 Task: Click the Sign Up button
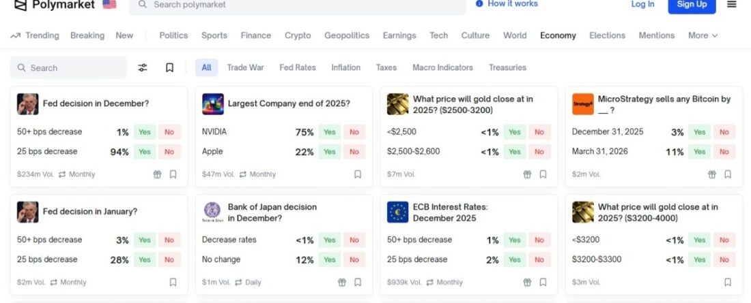(692, 5)
